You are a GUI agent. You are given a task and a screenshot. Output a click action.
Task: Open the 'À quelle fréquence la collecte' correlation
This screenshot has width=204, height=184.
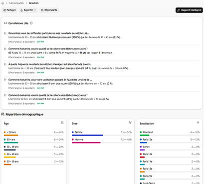50,64
